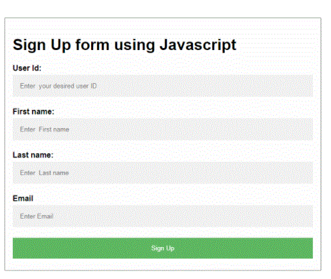Click the word "Javascript" in the heading
This screenshot has height=279, width=331.
tap(198, 45)
